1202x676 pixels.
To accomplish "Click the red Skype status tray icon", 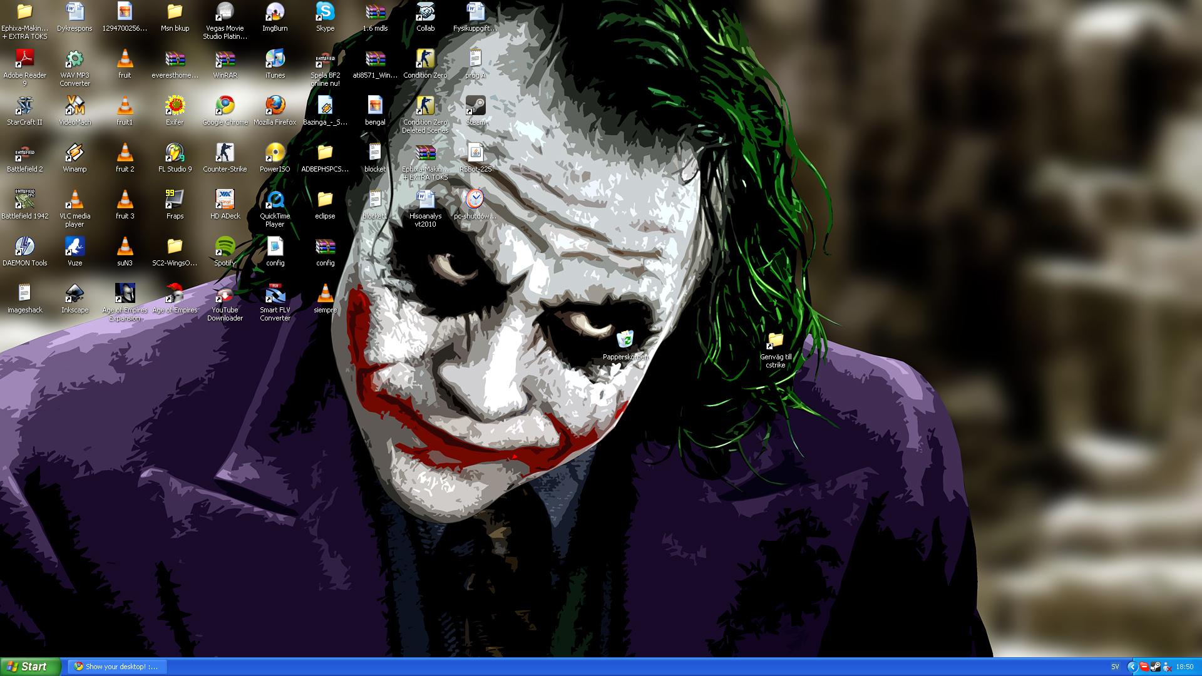I will pyautogui.click(x=1144, y=667).
